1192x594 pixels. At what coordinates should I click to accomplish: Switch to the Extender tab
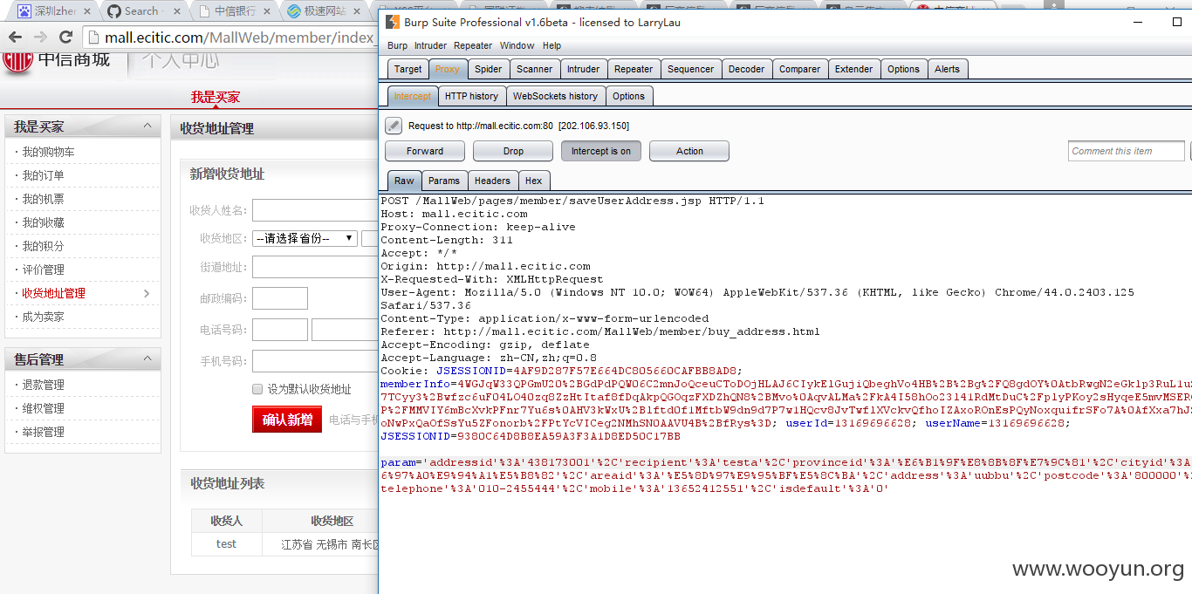point(853,69)
